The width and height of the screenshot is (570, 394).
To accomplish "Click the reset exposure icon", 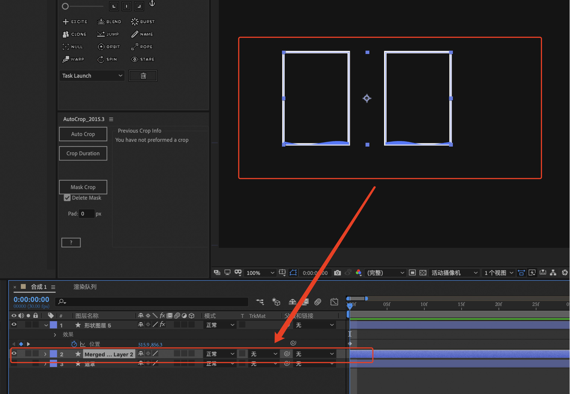I will tap(564, 272).
